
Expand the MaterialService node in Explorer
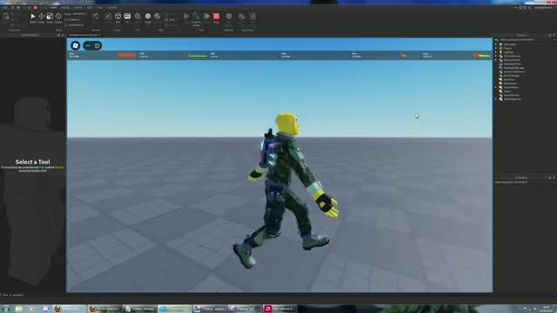(x=496, y=56)
